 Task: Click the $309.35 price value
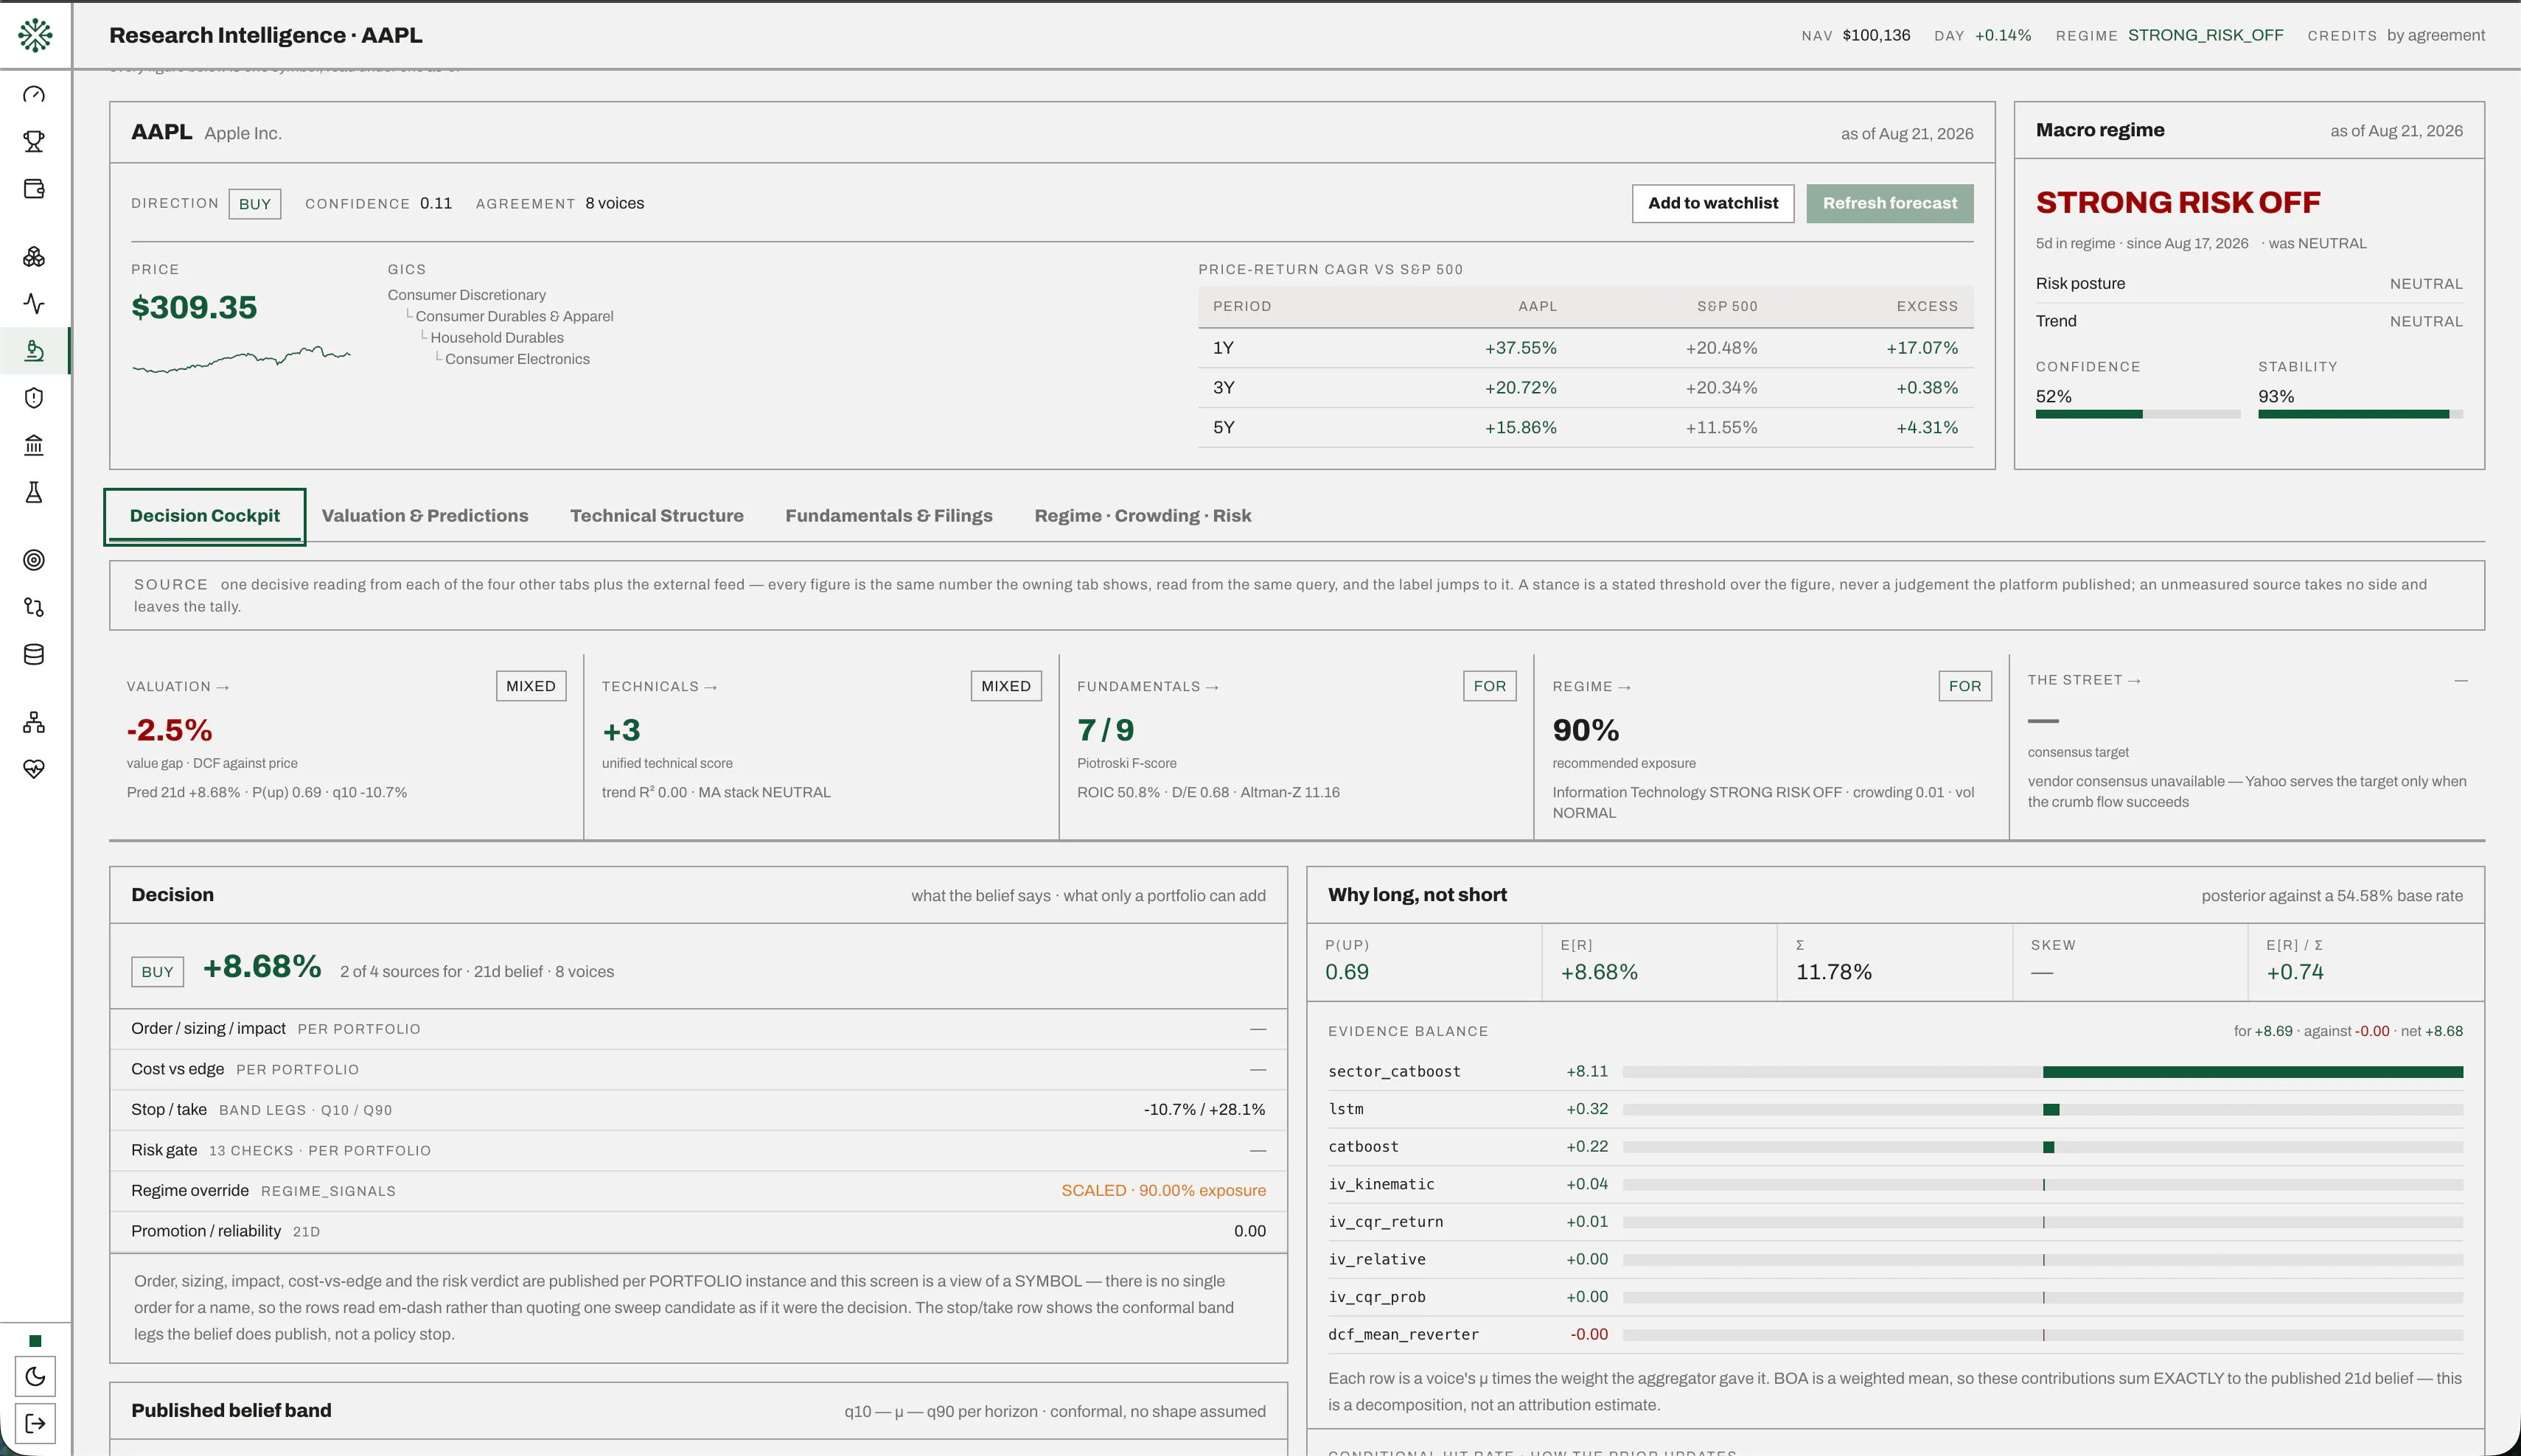click(x=194, y=307)
